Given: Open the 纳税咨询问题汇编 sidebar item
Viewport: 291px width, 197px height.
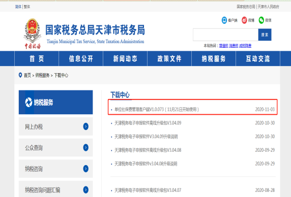Looking at the screenshot, I should pyautogui.click(x=55, y=189).
